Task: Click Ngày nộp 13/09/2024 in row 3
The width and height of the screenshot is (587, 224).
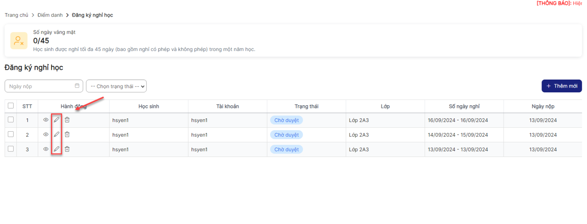Action: pos(543,150)
